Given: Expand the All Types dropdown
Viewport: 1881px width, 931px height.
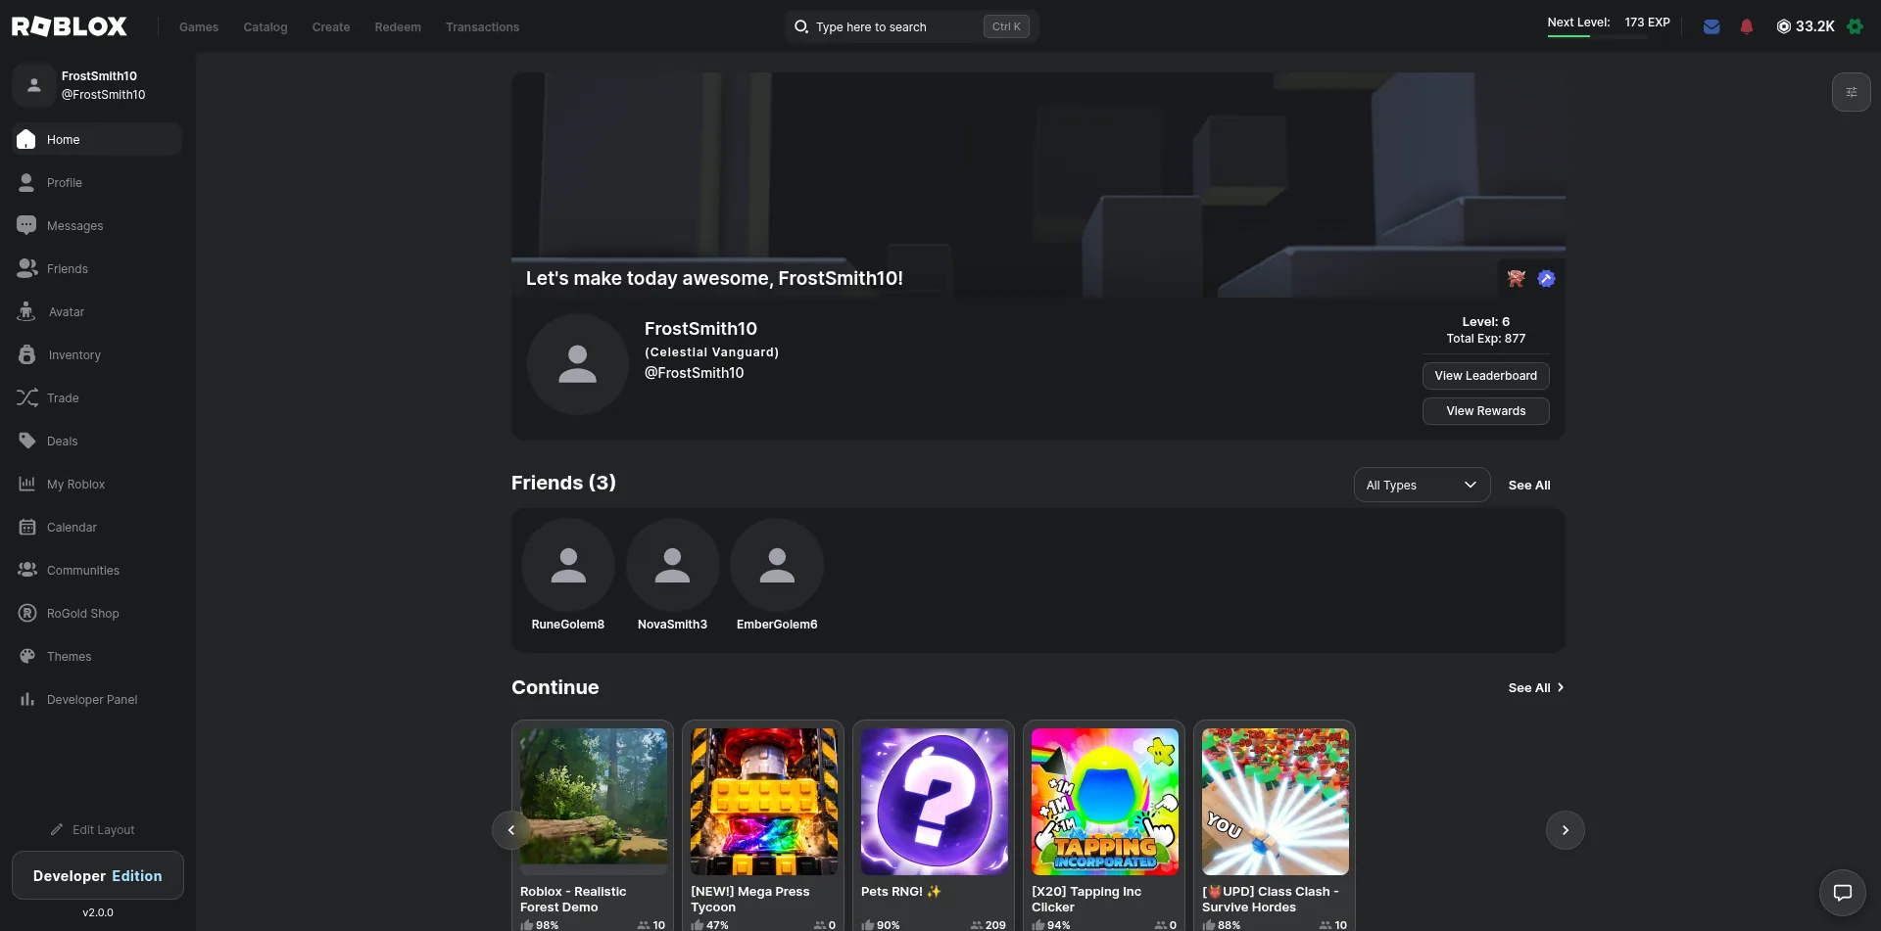Looking at the screenshot, I should click(1422, 485).
